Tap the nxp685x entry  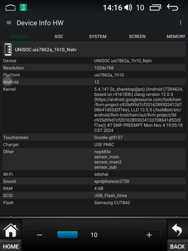(x=102, y=152)
